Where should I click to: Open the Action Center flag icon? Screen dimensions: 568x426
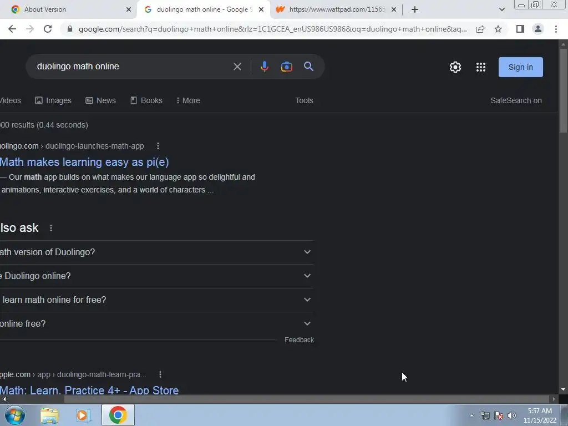499,415
